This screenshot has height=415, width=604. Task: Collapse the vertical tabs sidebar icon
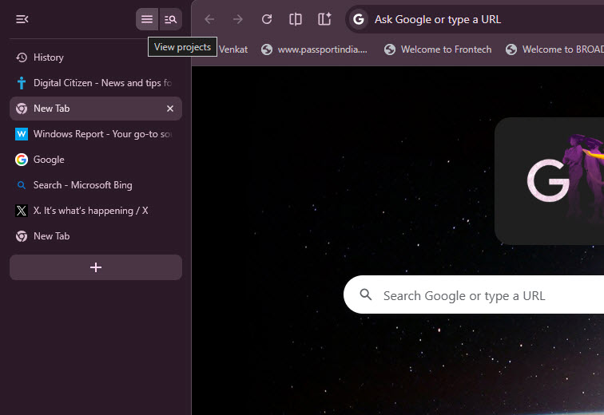(x=22, y=19)
